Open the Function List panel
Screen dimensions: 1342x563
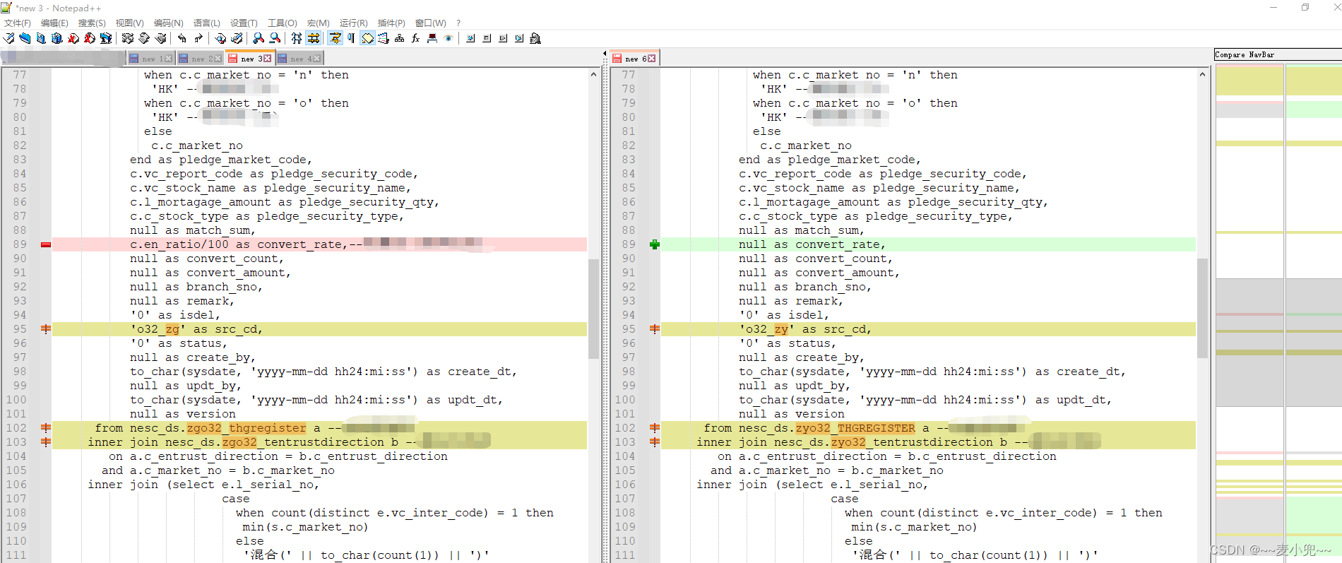(415, 38)
